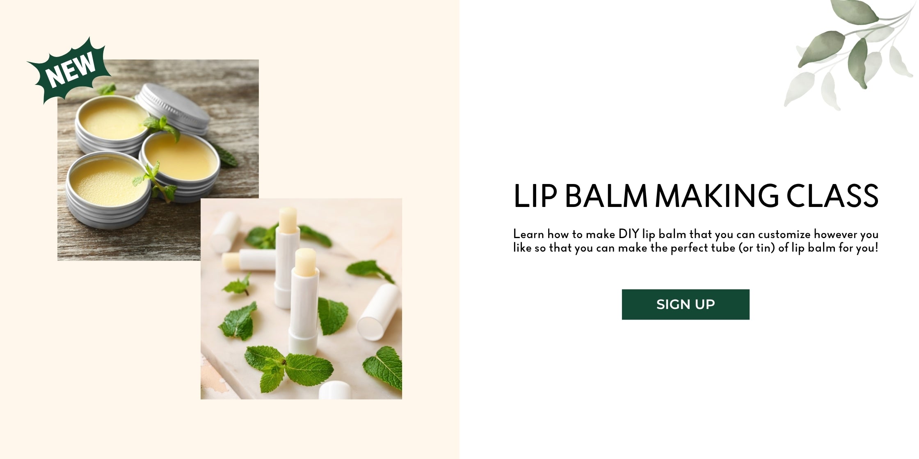Click the green NEW starburst badge
Image resolution: width=919 pixels, height=459 pixels.
click(69, 70)
